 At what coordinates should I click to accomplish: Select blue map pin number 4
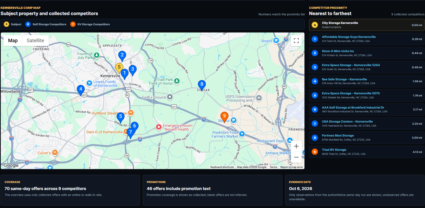[x=81, y=90]
